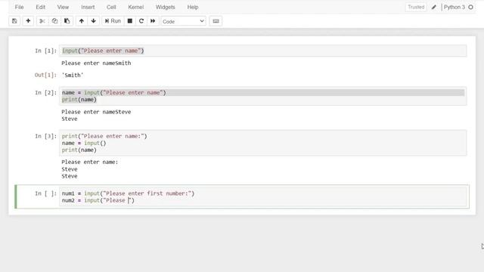Open the Widgets menu
The image size is (484, 272).
pyautogui.click(x=166, y=7)
